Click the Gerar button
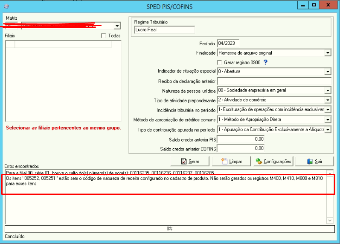The height and width of the screenshot is (244, 340). (190, 162)
